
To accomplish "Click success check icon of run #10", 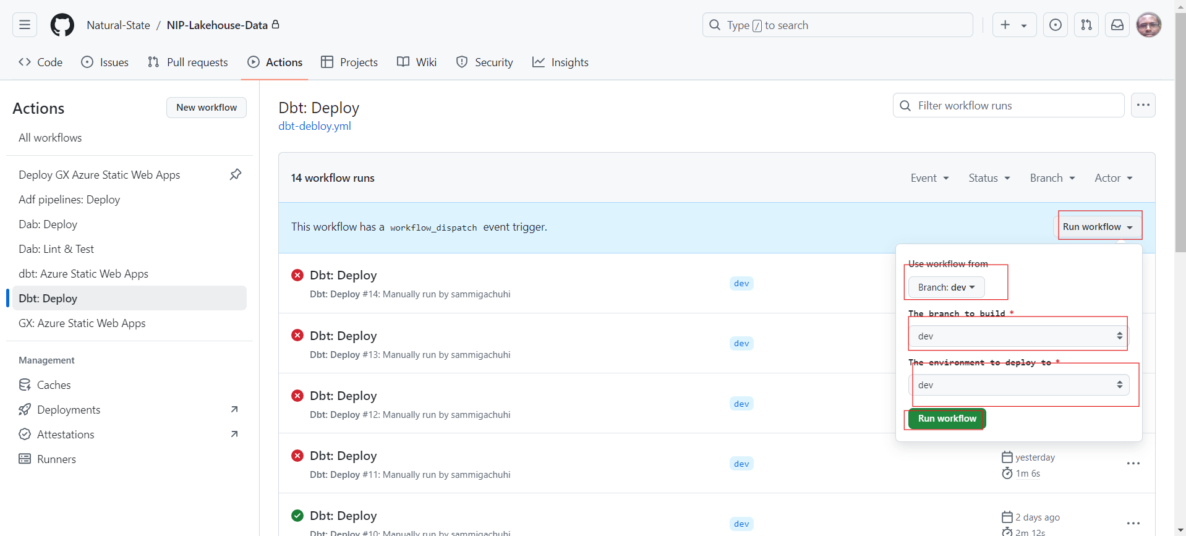I will pos(297,516).
